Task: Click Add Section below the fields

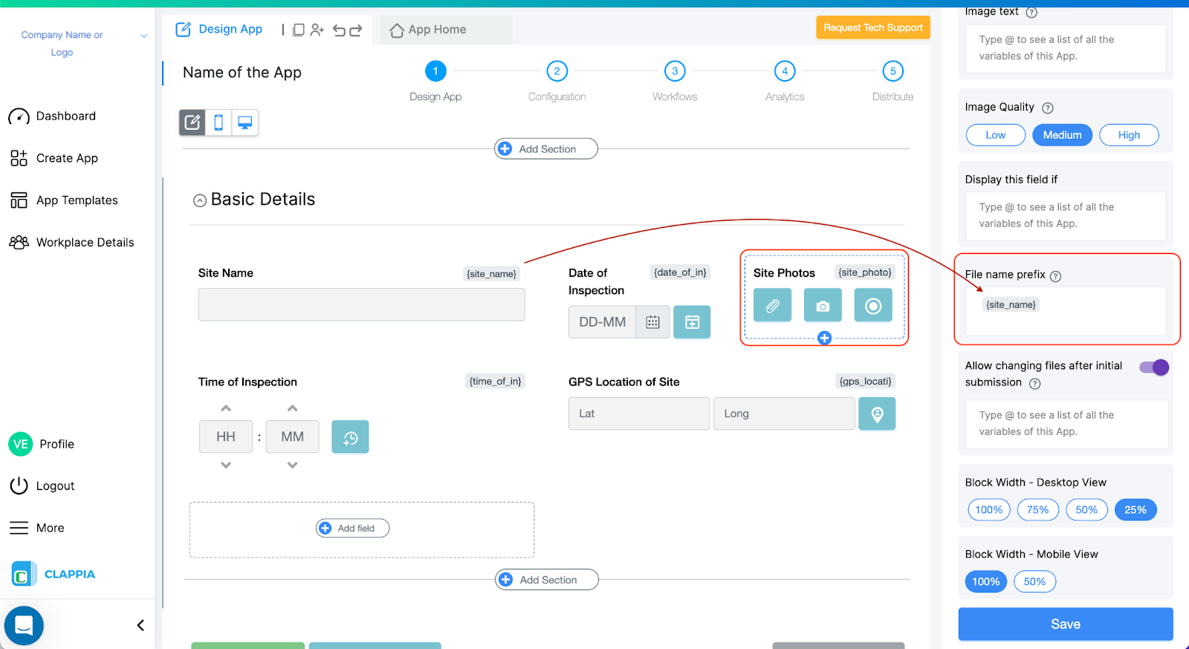Action: pos(547,580)
